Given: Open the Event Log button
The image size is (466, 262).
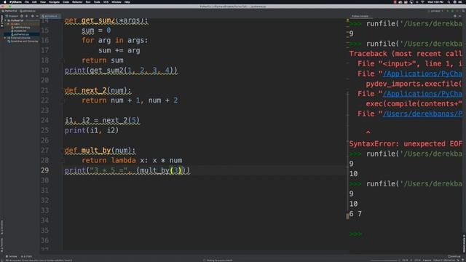Looking at the screenshot, I should [454, 256].
